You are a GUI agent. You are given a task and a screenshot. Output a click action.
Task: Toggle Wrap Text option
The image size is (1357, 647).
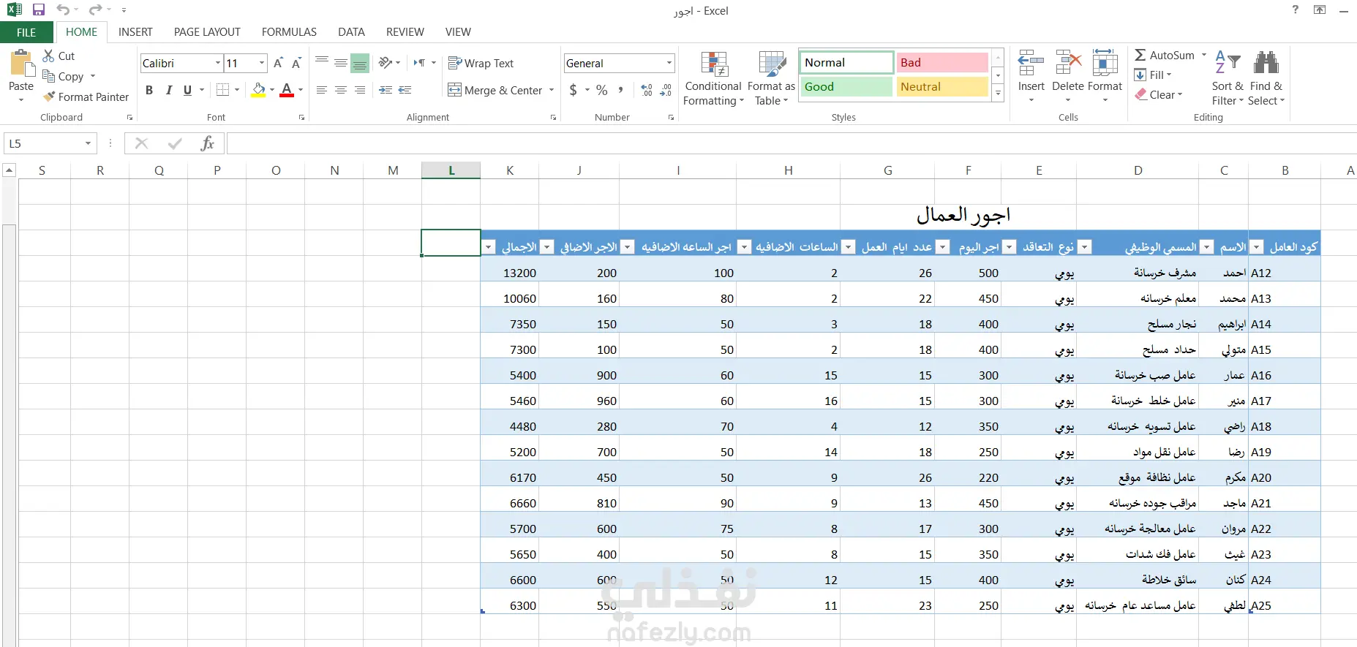click(x=481, y=63)
